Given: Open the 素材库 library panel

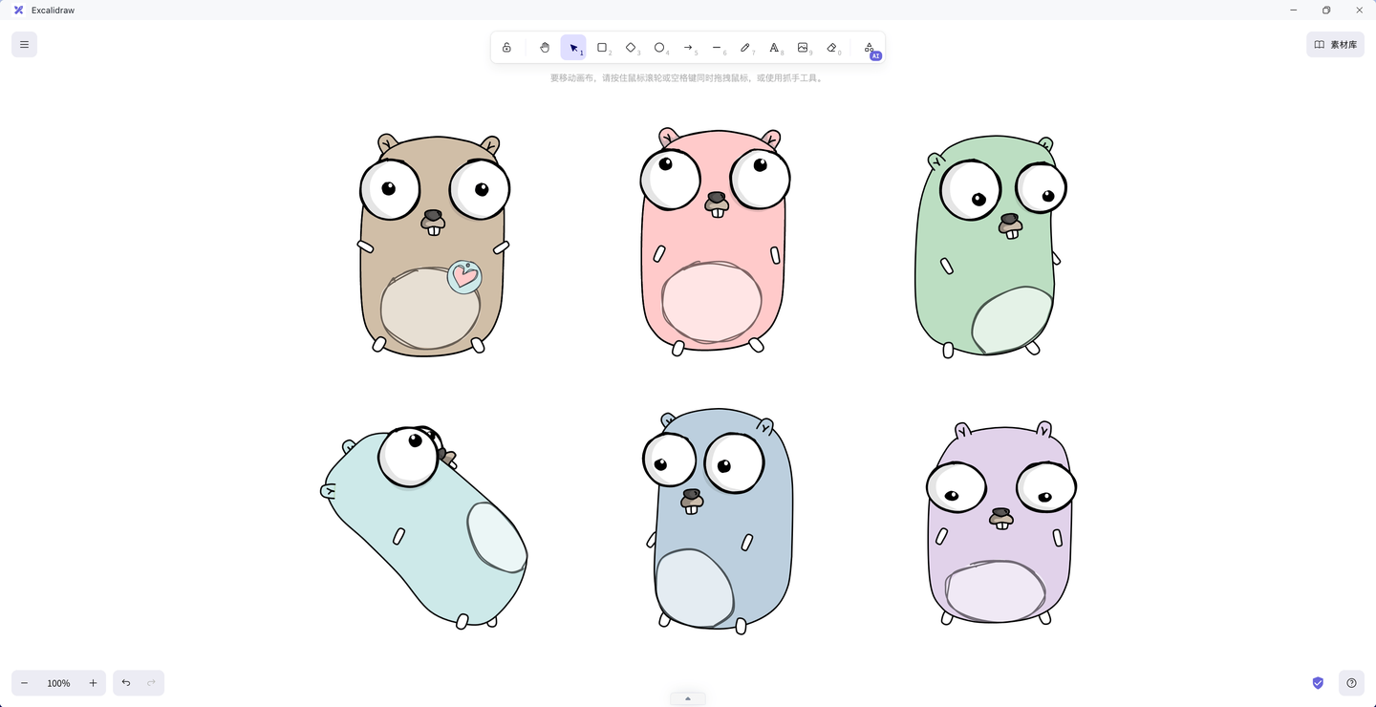Looking at the screenshot, I should click(1335, 44).
